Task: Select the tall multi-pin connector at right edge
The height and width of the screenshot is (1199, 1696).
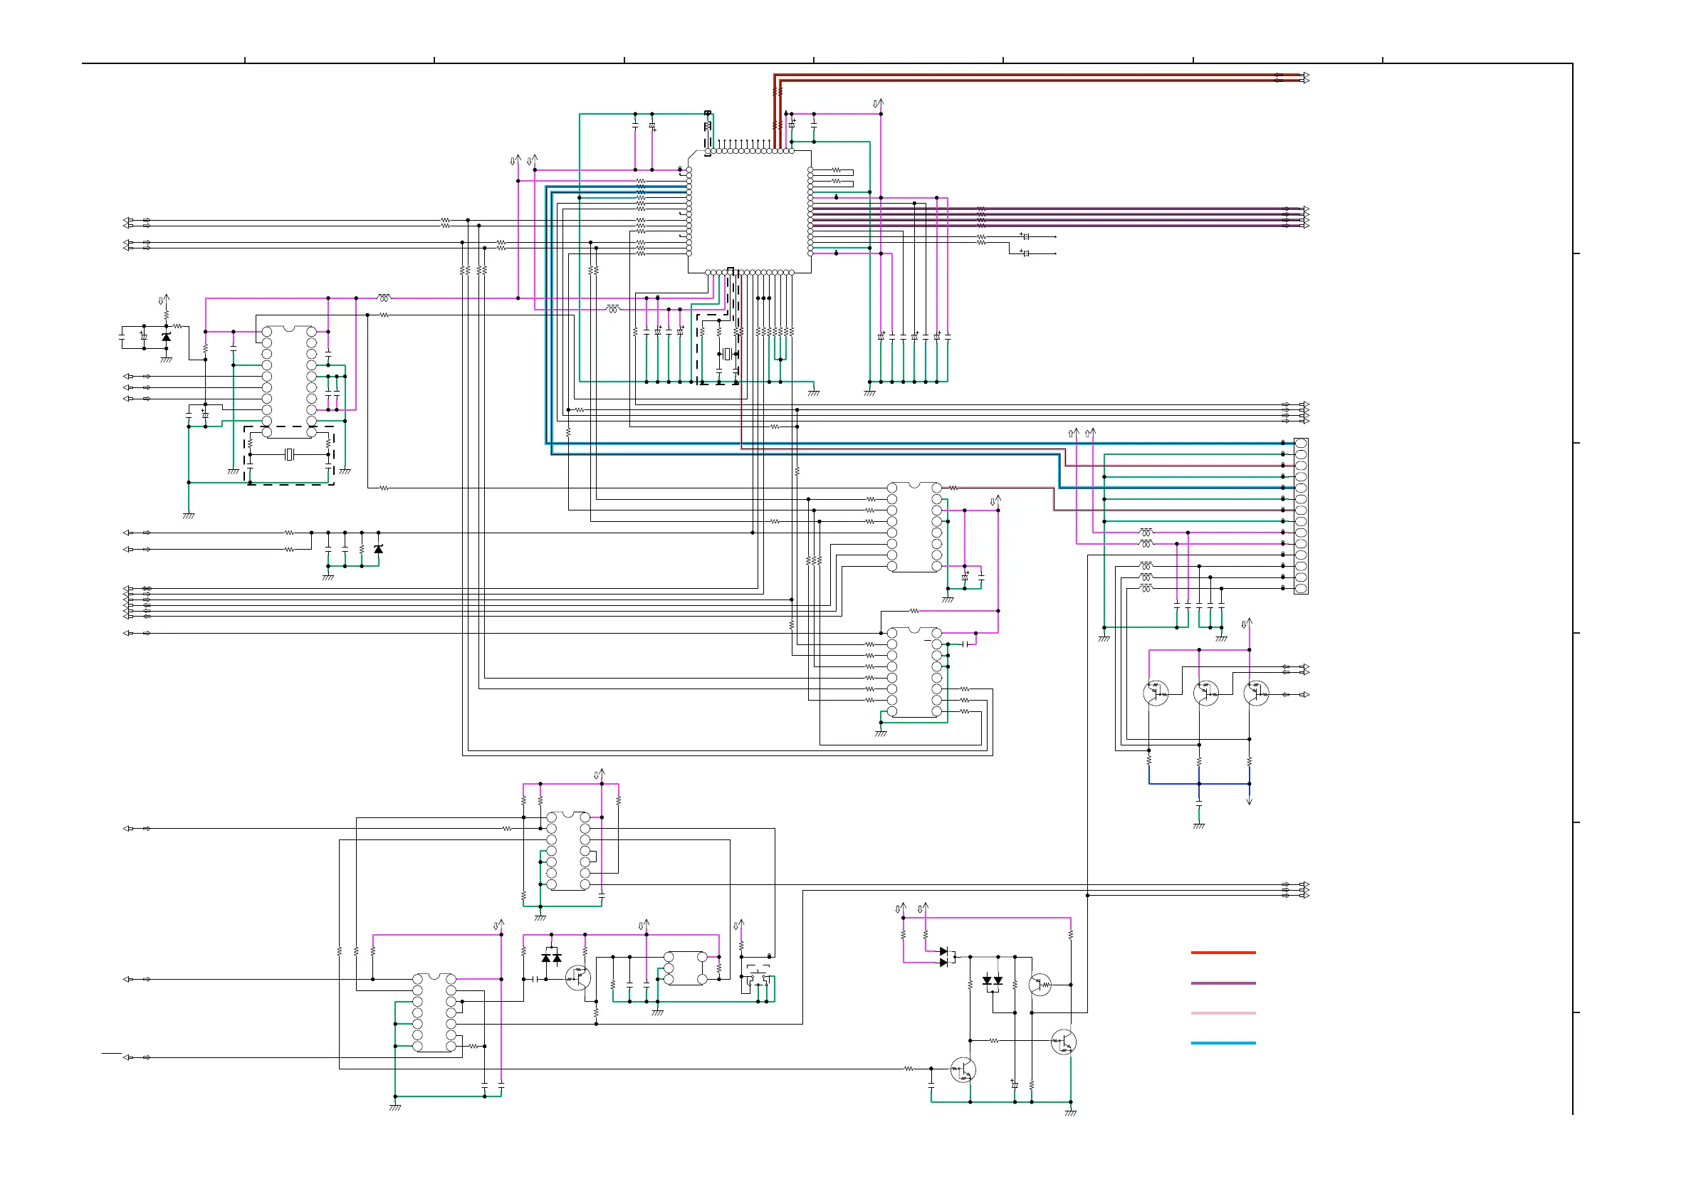Action: coord(1301,515)
